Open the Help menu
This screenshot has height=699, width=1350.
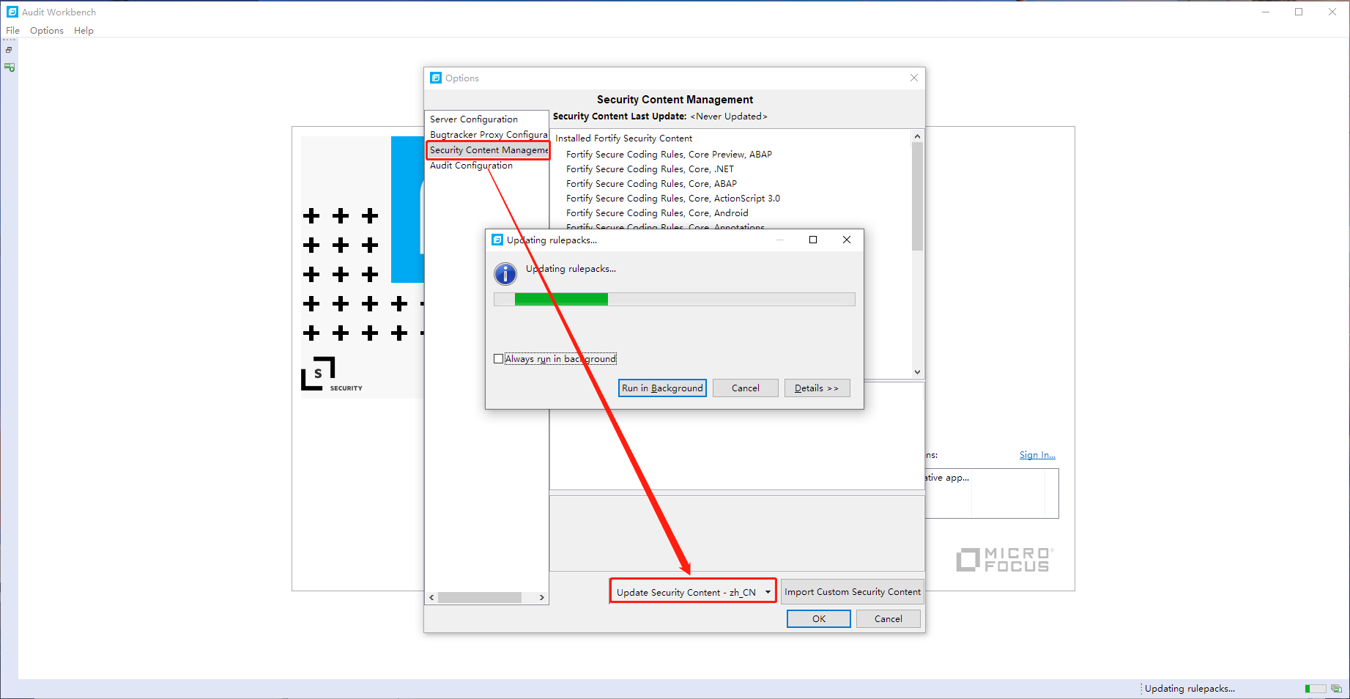click(84, 31)
